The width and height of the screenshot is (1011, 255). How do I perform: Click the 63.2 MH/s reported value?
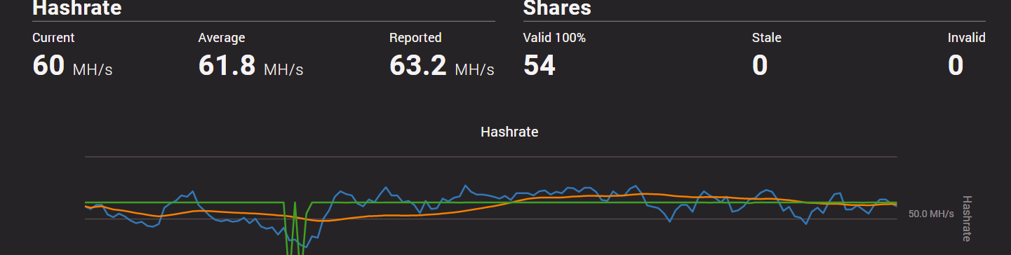pyautogui.click(x=441, y=66)
